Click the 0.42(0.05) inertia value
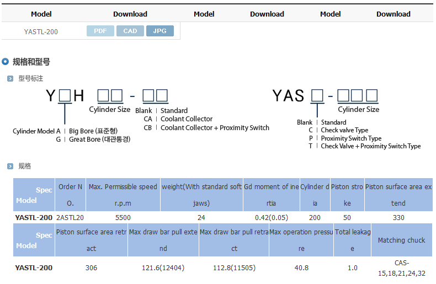 coord(272,218)
